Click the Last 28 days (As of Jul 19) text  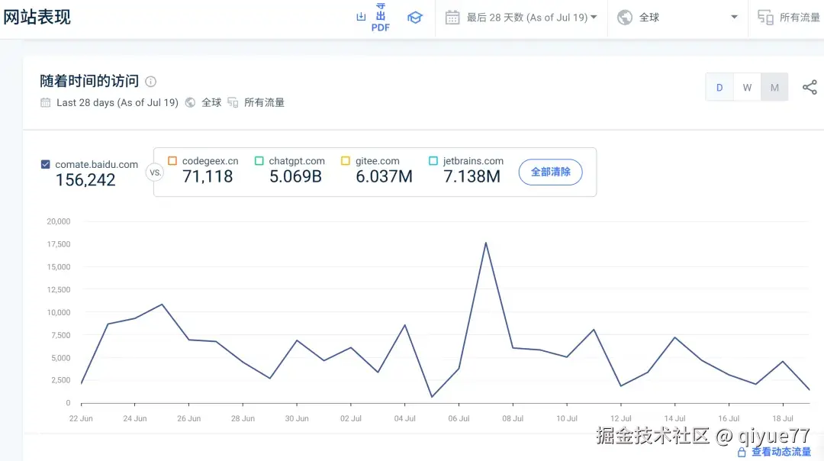click(x=117, y=102)
